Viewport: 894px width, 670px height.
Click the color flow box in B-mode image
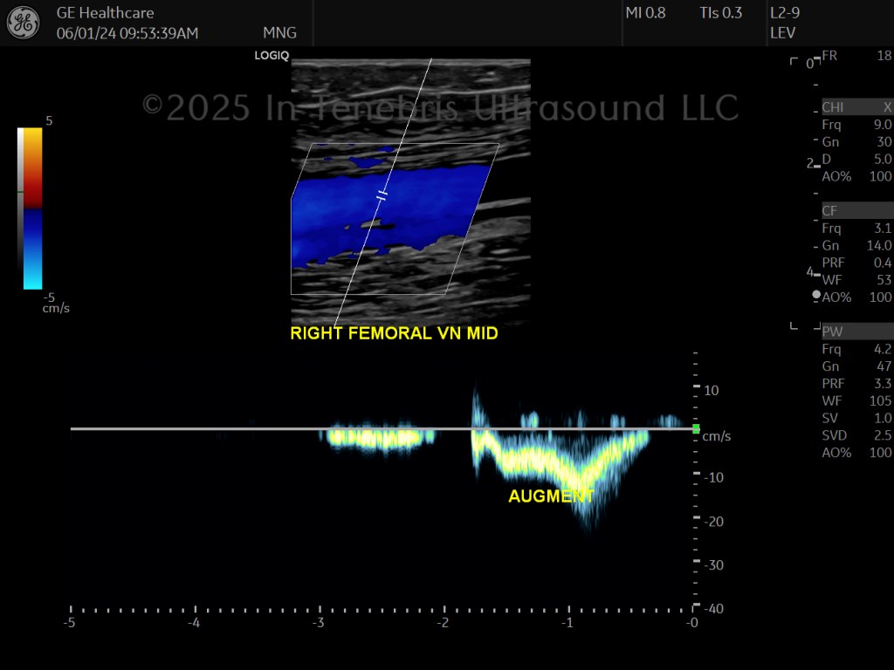(x=395, y=219)
